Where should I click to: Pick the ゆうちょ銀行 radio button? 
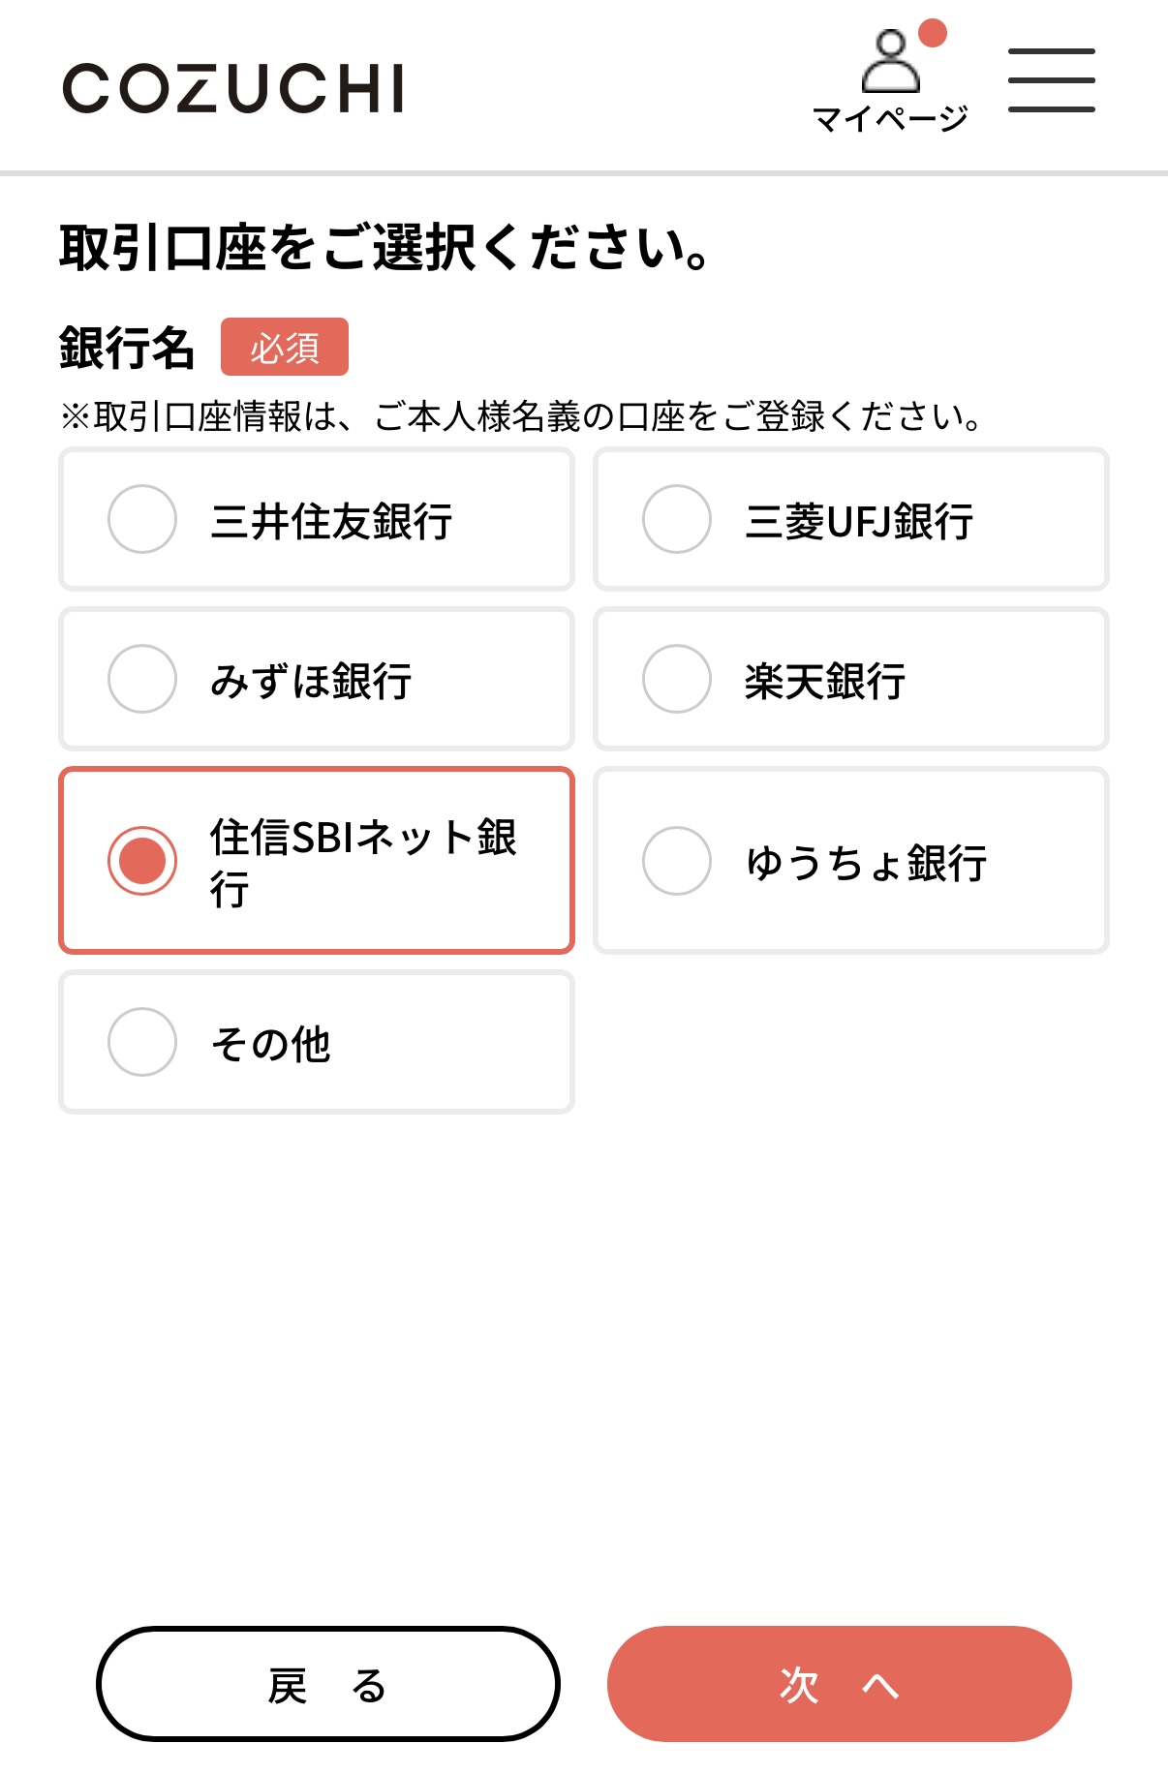[677, 861]
